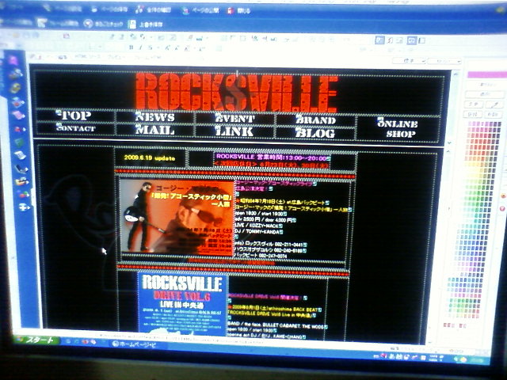The width and height of the screenshot is (507, 380).
Task: Click the TOP navigation link
Action: coord(74,116)
